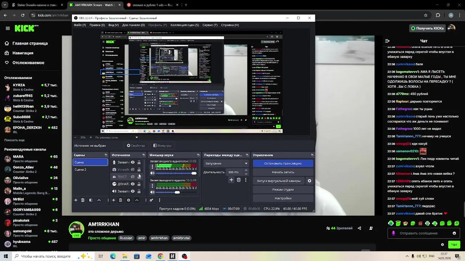Zoom out the OBS preview with minus icon

click(x=75, y=137)
